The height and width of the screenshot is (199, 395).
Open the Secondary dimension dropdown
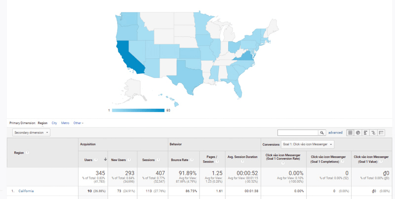coord(31,133)
